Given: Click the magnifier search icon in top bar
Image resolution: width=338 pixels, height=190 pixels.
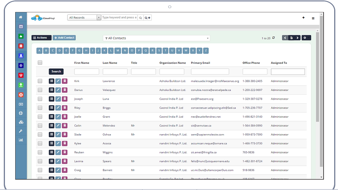Looking at the screenshot, I should [x=141, y=18].
